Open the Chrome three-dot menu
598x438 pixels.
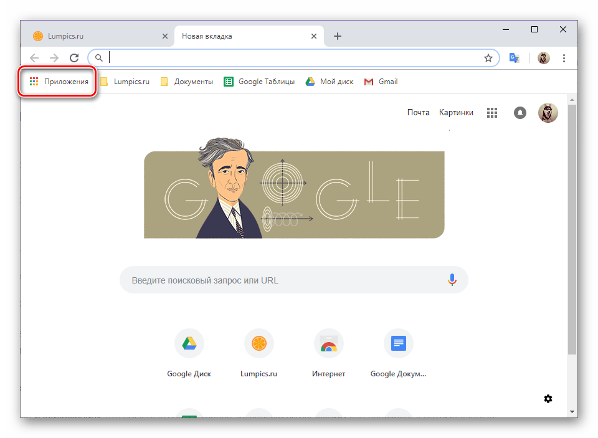click(x=564, y=58)
